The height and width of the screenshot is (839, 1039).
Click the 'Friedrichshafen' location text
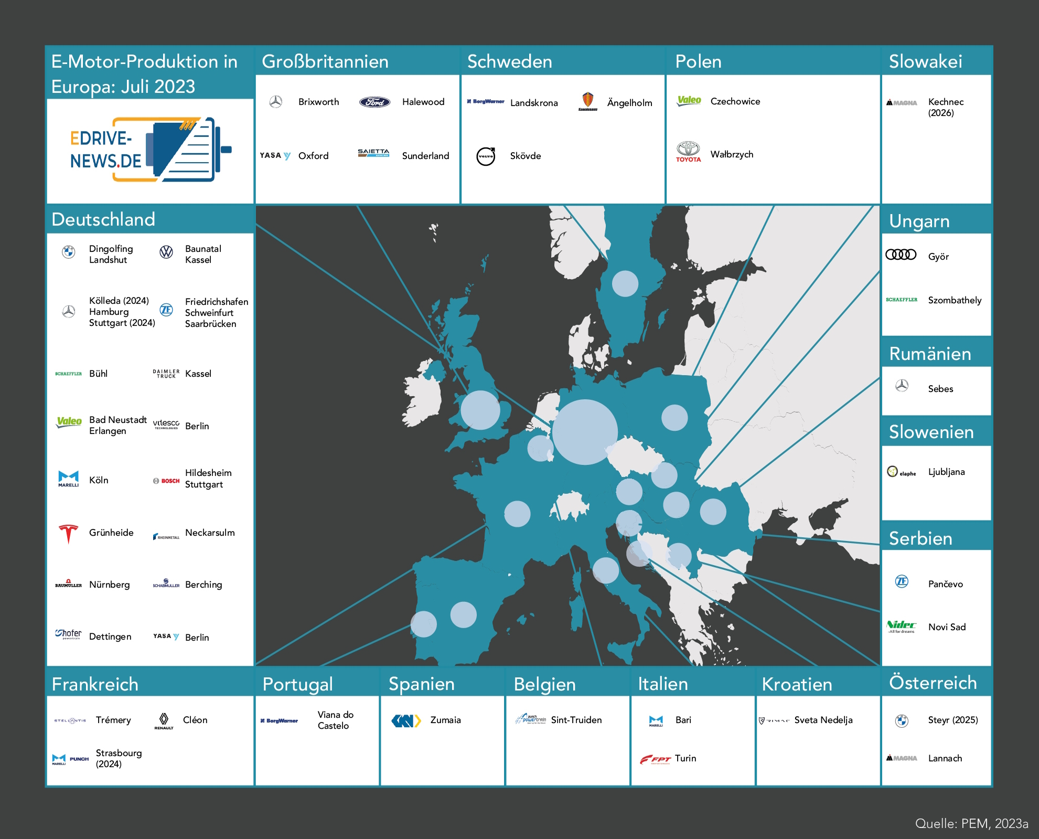[x=217, y=302]
